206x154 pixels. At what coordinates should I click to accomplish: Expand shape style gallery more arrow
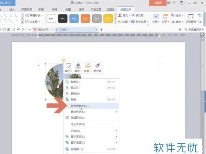coord(115,18)
